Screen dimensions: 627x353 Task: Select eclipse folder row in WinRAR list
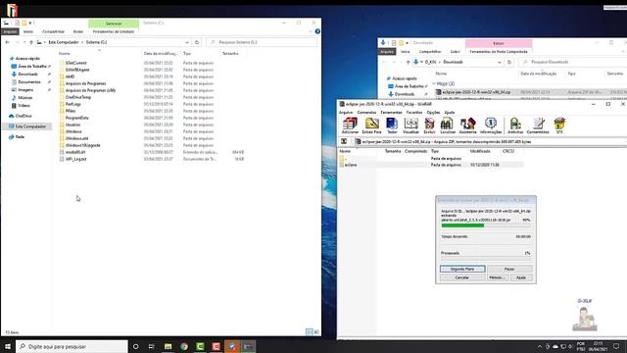[431, 165]
